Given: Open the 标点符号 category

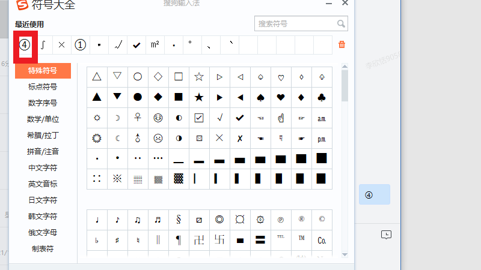Looking at the screenshot, I should [x=43, y=86].
